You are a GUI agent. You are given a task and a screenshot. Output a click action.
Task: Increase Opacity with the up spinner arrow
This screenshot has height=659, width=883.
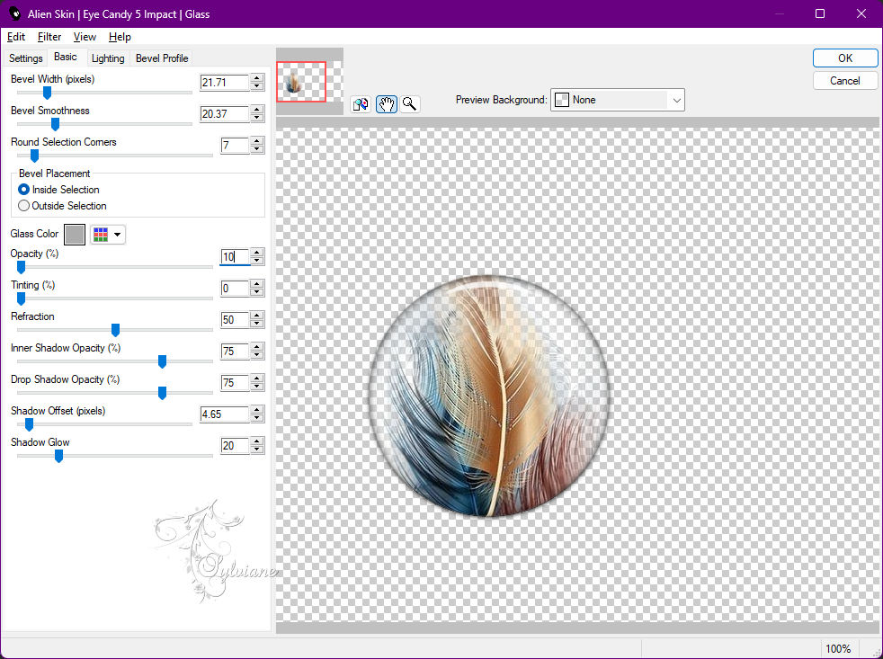pyautogui.click(x=257, y=253)
